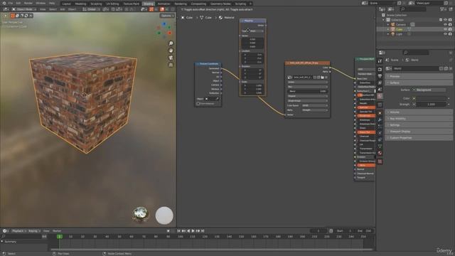Open the View Layer properties tab icon
The width and height of the screenshot is (455, 256).
coord(380,82)
